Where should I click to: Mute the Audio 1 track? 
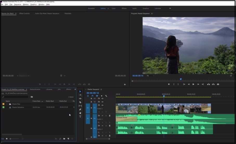(x=102, y=116)
